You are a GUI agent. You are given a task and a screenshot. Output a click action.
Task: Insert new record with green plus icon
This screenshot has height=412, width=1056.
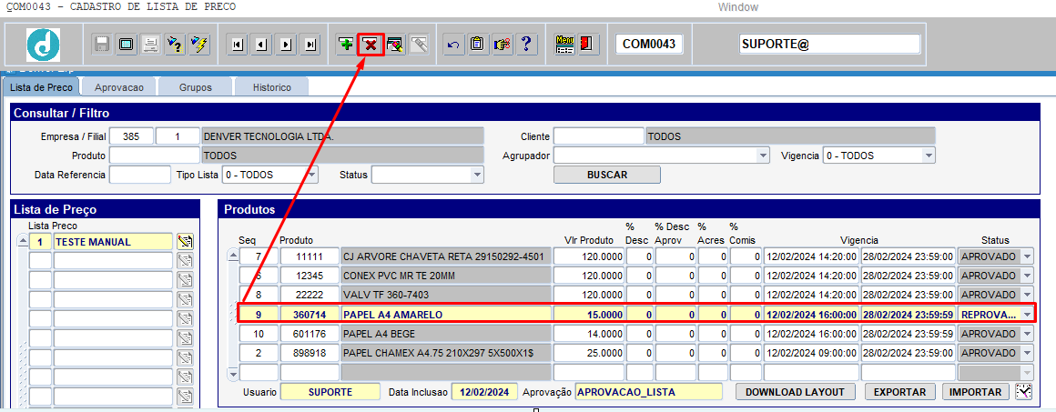tap(346, 45)
